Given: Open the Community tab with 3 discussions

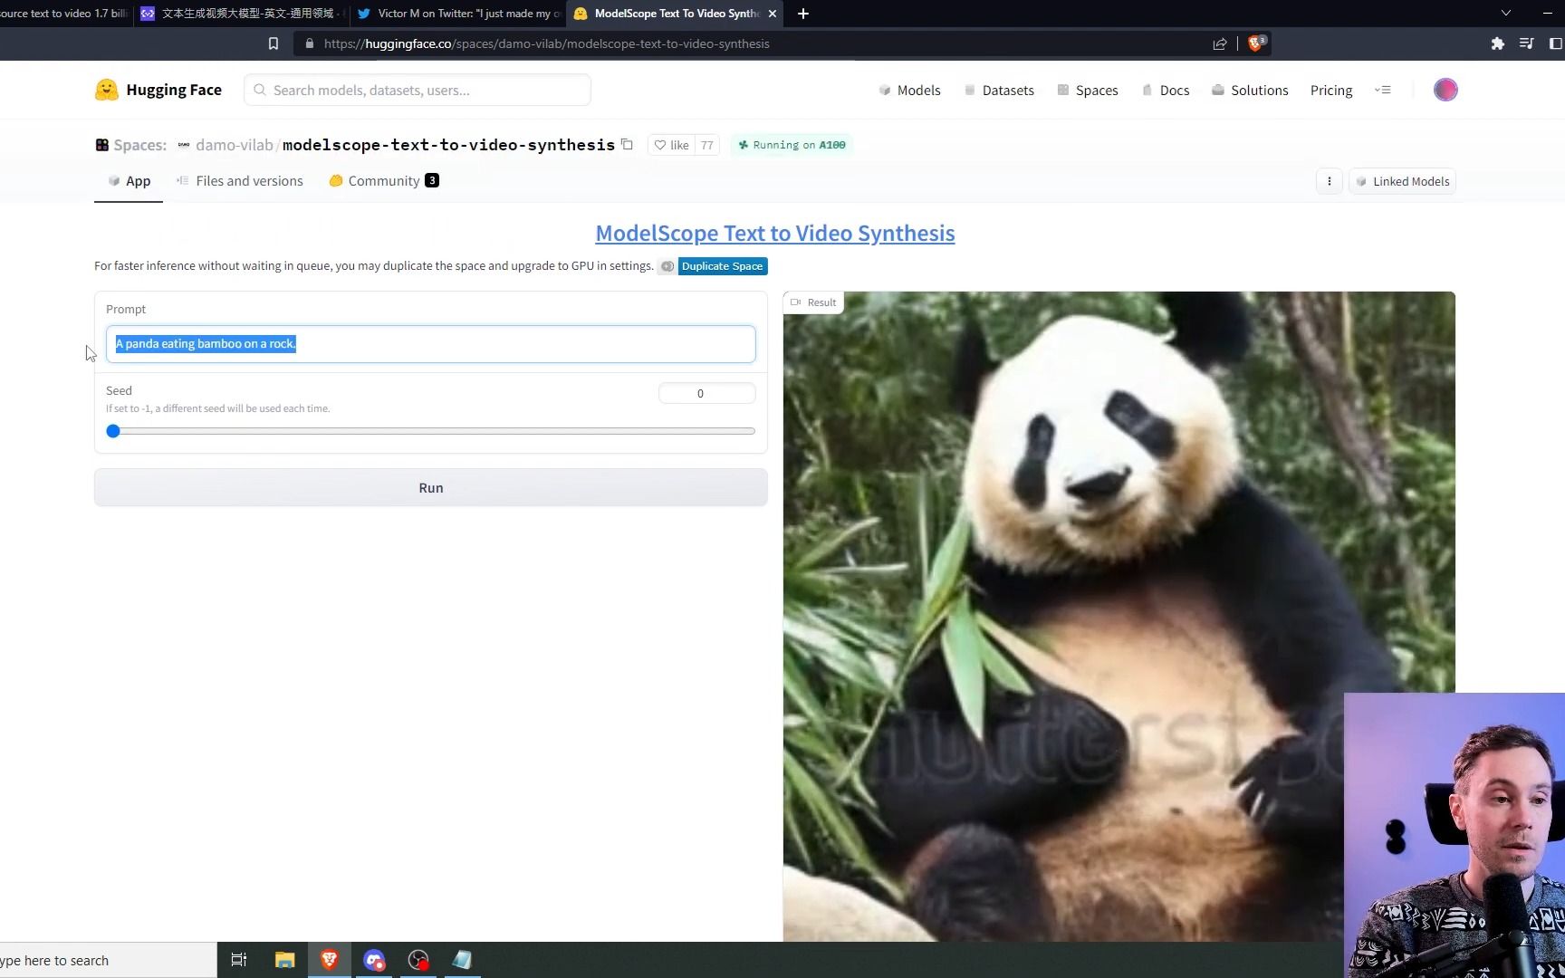Looking at the screenshot, I should [383, 180].
